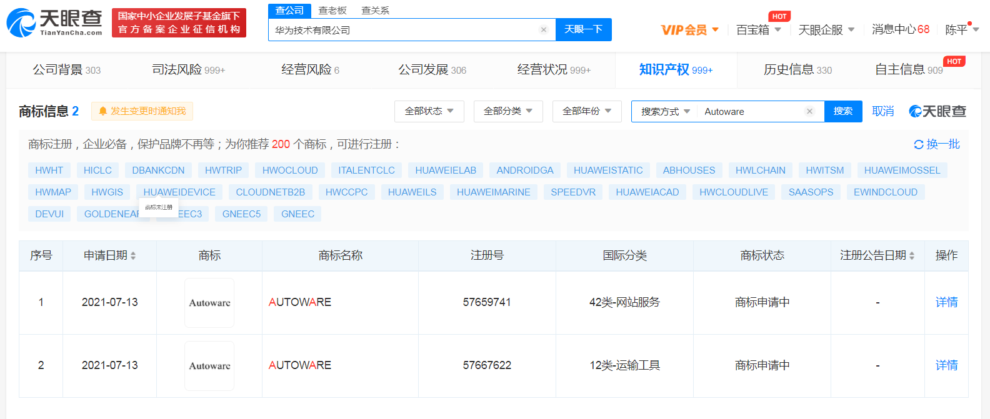Select the HWMAP trademark tag
Viewport: 990px width, 419px height.
[53, 192]
